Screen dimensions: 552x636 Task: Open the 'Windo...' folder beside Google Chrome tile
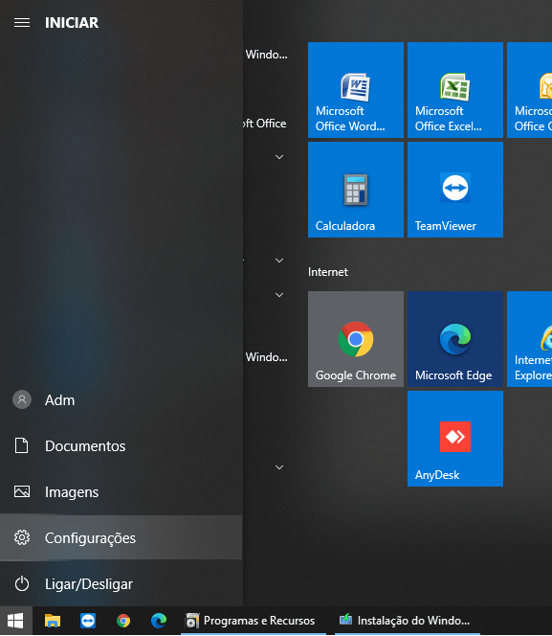[x=266, y=357]
